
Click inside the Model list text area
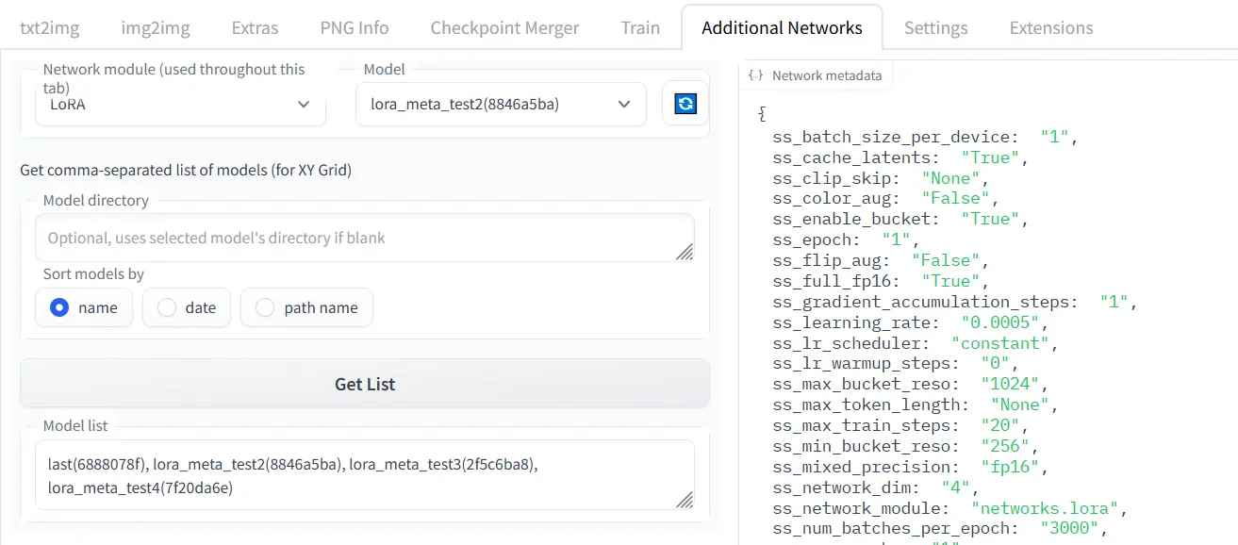(x=365, y=476)
